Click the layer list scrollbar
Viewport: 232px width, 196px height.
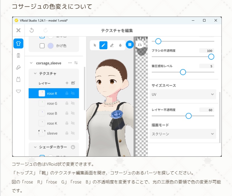tap(85, 89)
